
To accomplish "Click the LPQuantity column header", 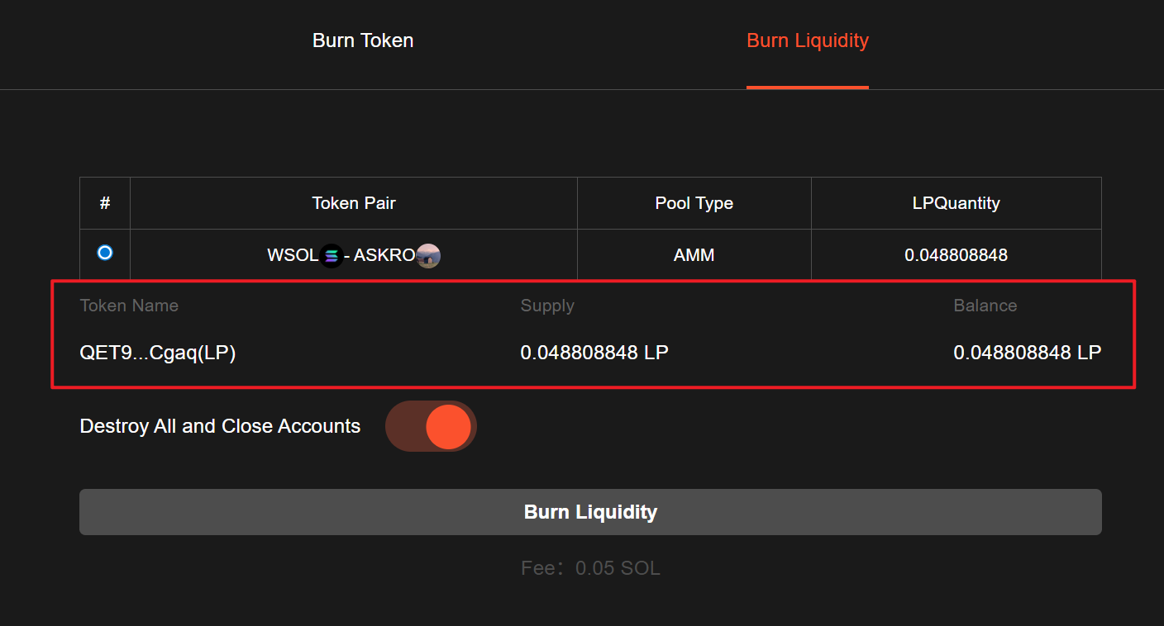I will [956, 203].
